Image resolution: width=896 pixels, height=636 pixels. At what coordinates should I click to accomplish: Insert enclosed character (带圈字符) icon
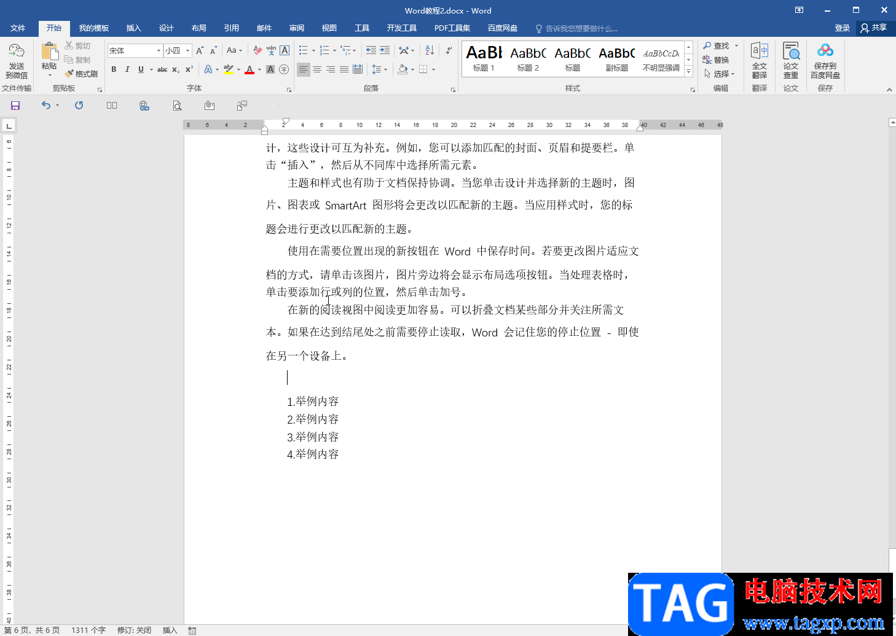coord(284,69)
